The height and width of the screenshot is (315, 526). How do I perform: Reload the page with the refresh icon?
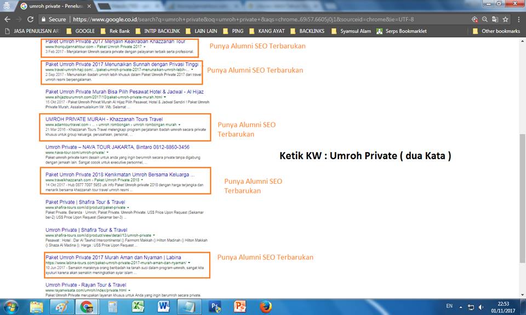click(x=30, y=20)
